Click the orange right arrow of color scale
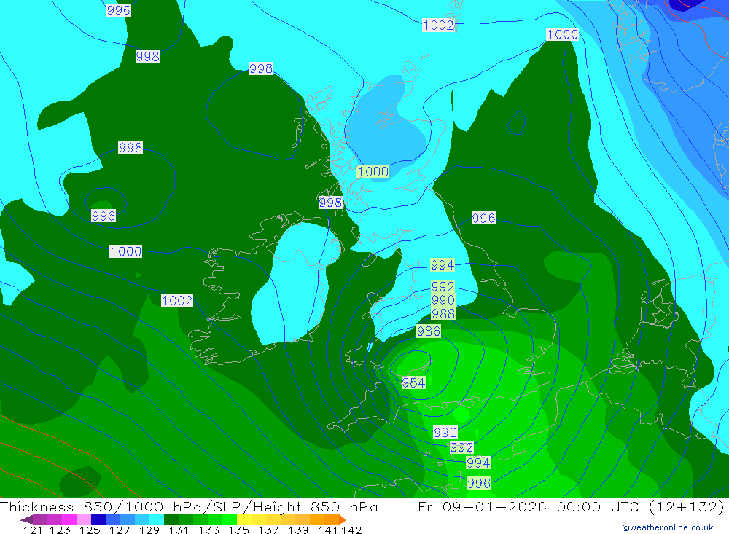The height and width of the screenshot is (534, 729). [x=341, y=519]
